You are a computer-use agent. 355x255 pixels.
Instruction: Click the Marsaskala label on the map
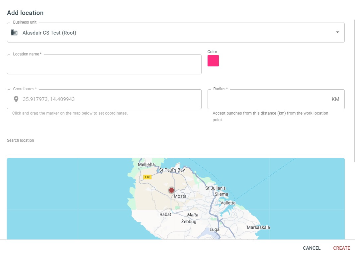pos(258,227)
